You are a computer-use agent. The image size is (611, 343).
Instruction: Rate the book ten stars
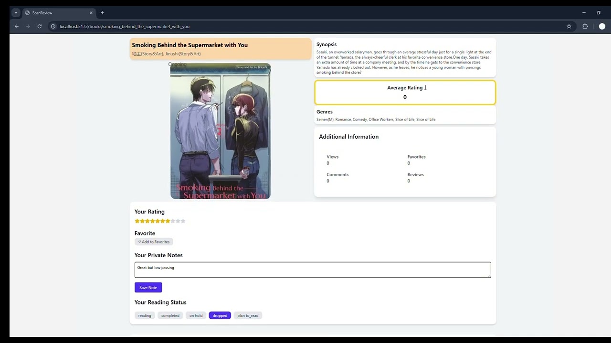pos(183,221)
